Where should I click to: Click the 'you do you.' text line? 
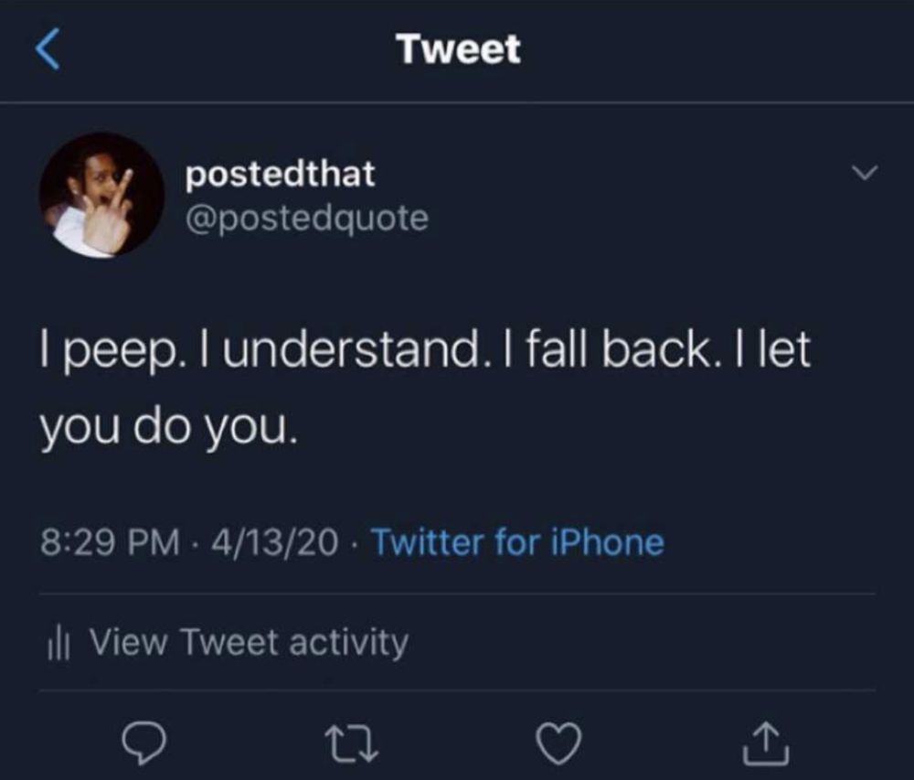click(168, 427)
